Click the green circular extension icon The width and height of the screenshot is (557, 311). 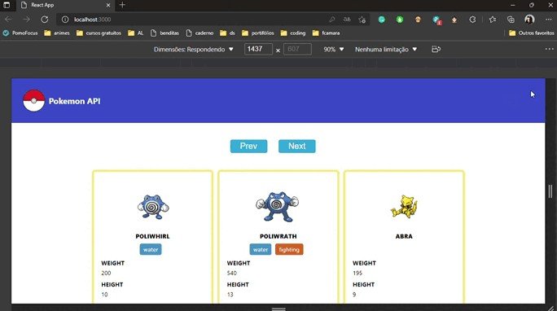[400, 20]
